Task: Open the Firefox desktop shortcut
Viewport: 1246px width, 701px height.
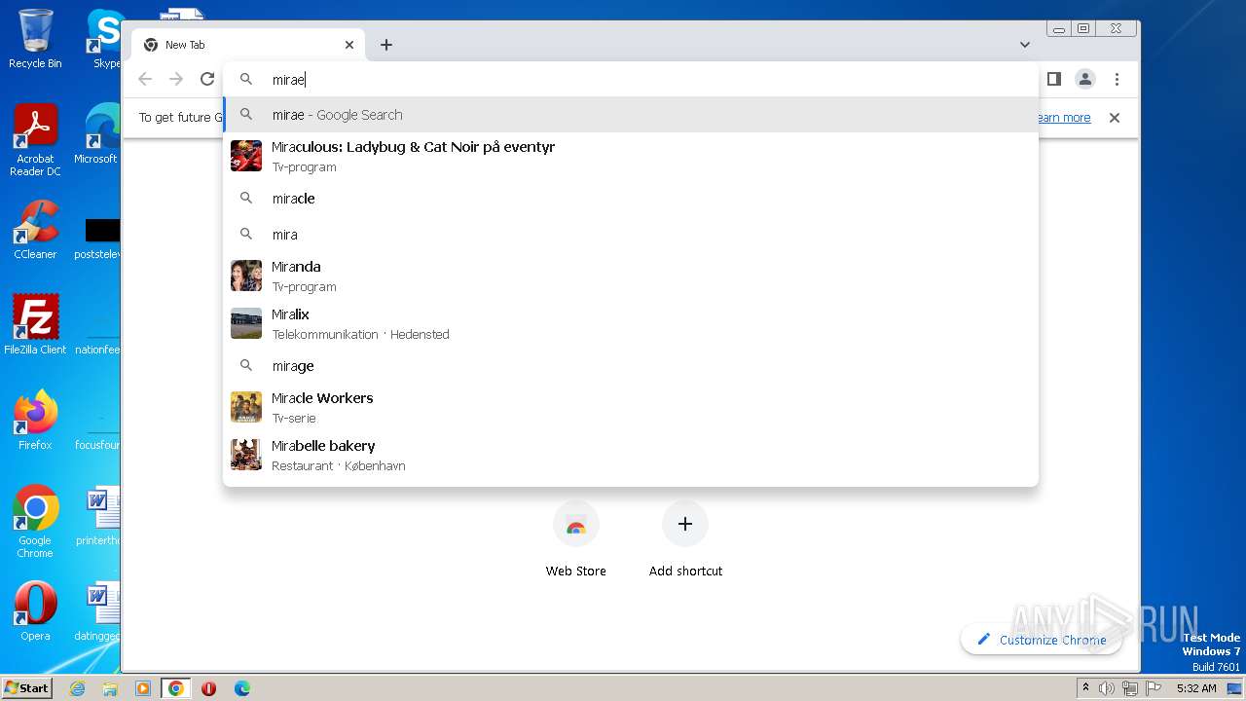Action: tap(35, 420)
